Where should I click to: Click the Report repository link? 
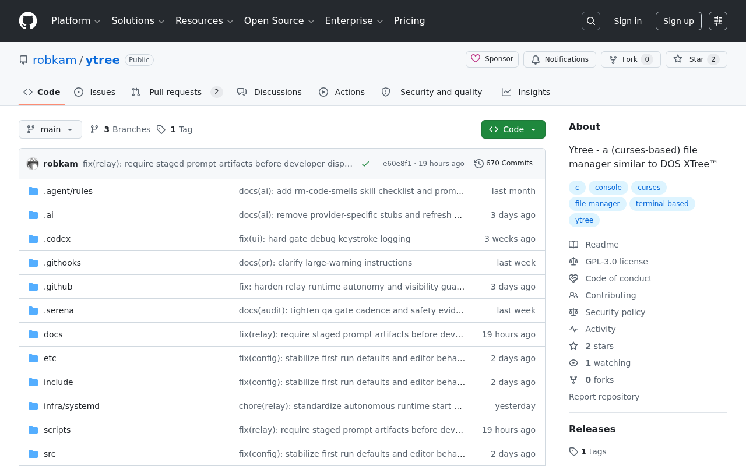pos(604,397)
